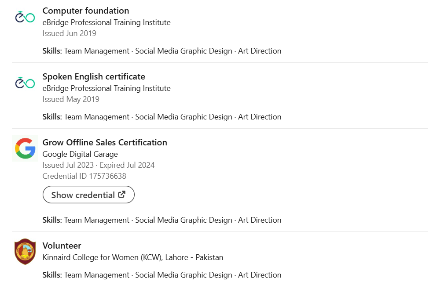Click the skills line under Computer foundation
Image resolution: width=433 pixels, height=289 pixels.
coord(162,51)
